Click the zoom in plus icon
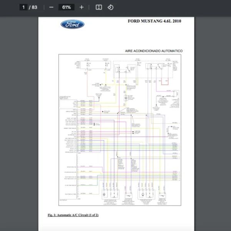The width and height of the screenshot is (231, 231). (81, 7)
